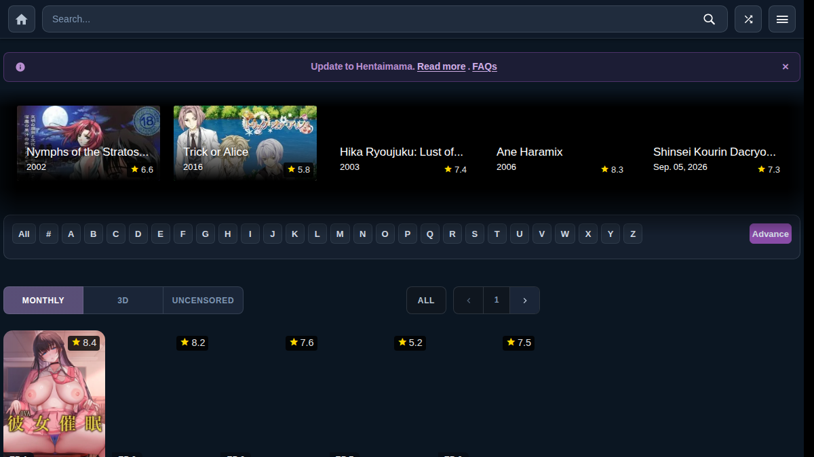Open the FAQs link
Viewport: 814px width, 457px height.
[x=485, y=66]
